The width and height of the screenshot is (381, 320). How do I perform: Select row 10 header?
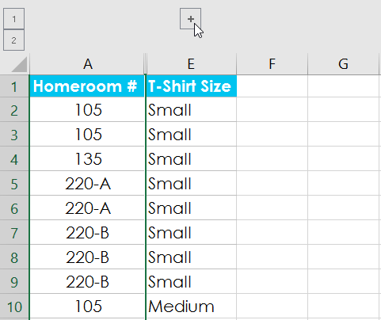(x=14, y=307)
